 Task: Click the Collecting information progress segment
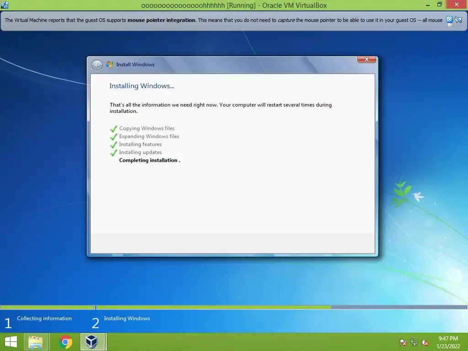click(x=48, y=307)
